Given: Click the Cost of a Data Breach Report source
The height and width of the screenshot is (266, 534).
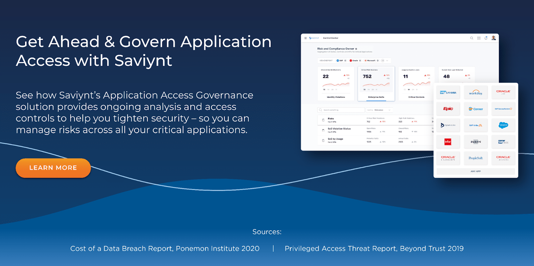Looking at the screenshot, I should pos(165,249).
